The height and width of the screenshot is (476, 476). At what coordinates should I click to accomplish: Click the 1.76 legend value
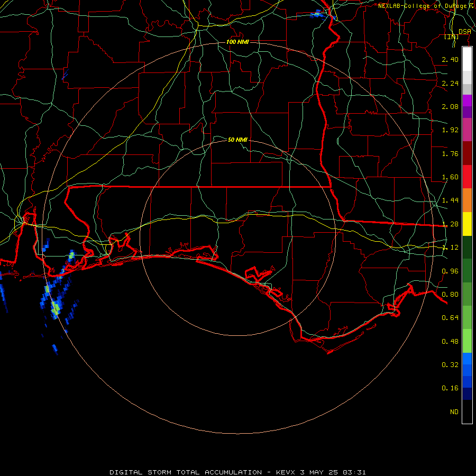[x=450, y=153]
